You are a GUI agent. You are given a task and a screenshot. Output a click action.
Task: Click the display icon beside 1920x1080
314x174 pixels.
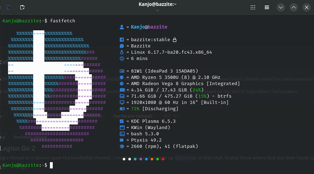click(122, 103)
